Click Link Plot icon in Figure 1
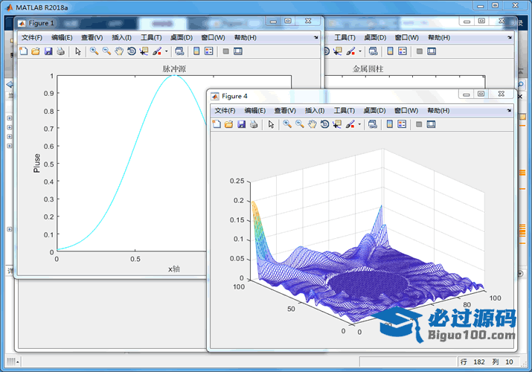532x372 pixels. click(179, 51)
